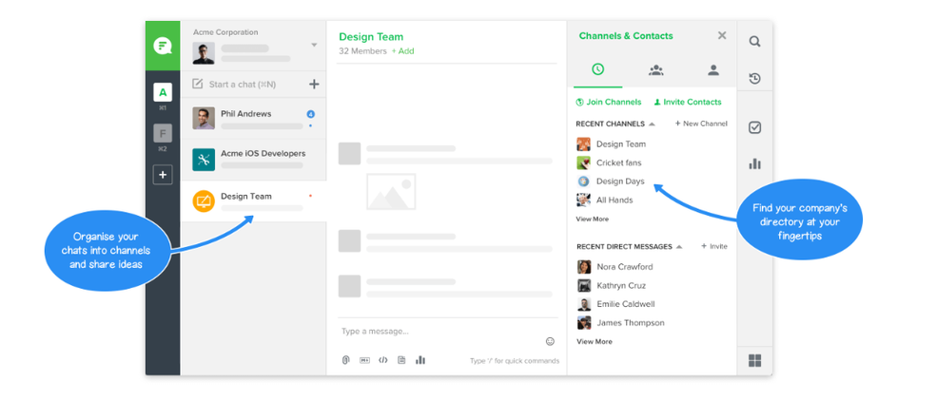Click the unread badge on Phil Andrews
Screen dimensions: 936x420
pyautogui.click(x=310, y=114)
